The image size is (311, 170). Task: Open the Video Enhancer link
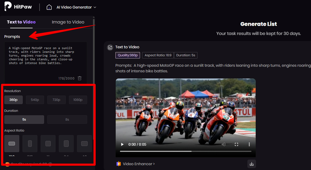click(138, 164)
